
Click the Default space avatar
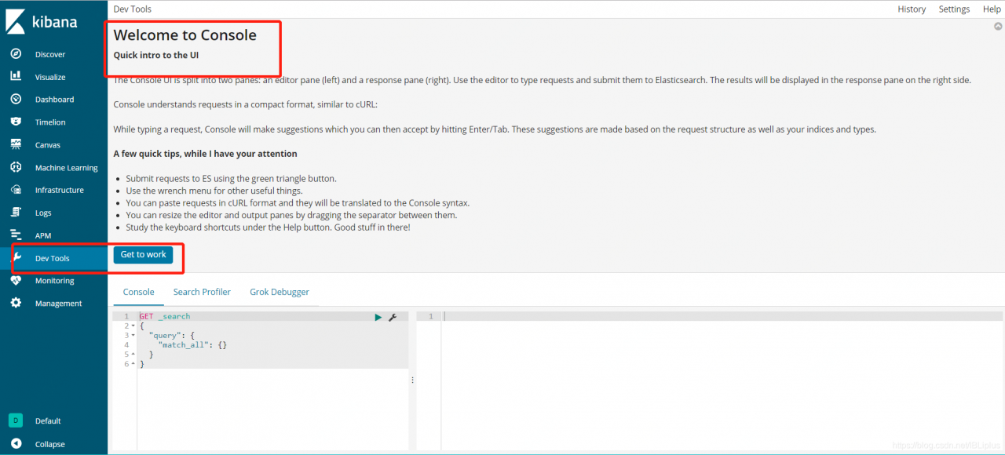[x=16, y=420]
